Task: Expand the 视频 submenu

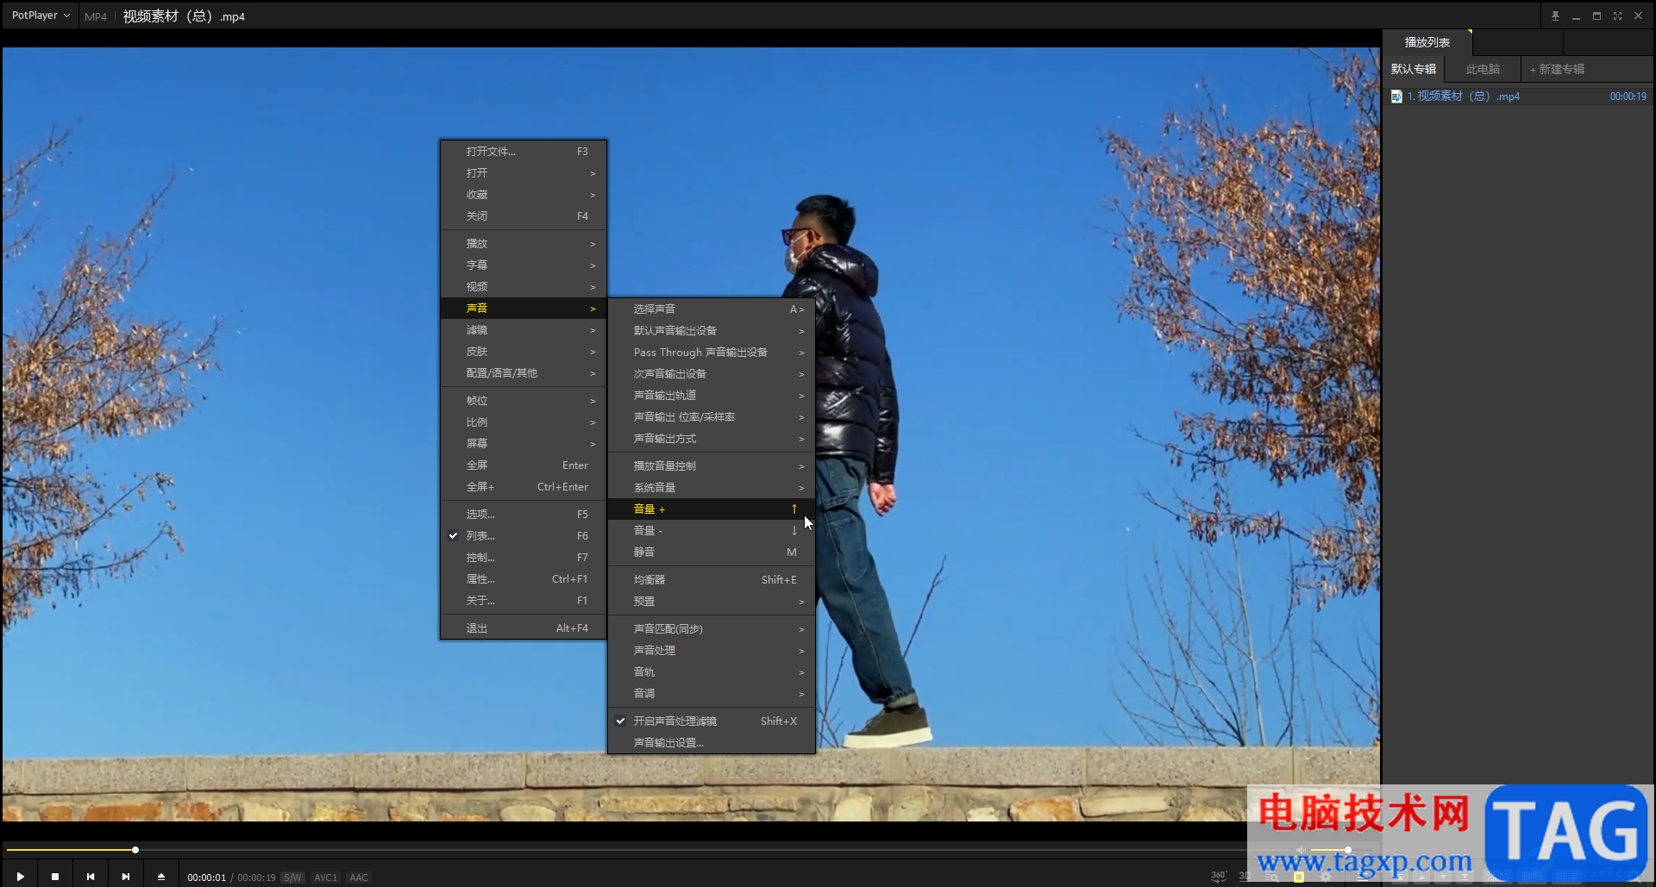Action: click(x=524, y=287)
